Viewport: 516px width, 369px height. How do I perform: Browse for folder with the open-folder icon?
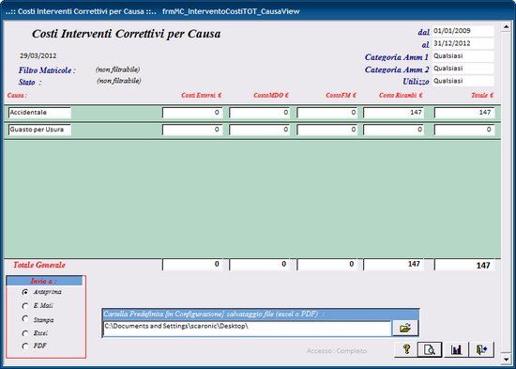(405, 328)
